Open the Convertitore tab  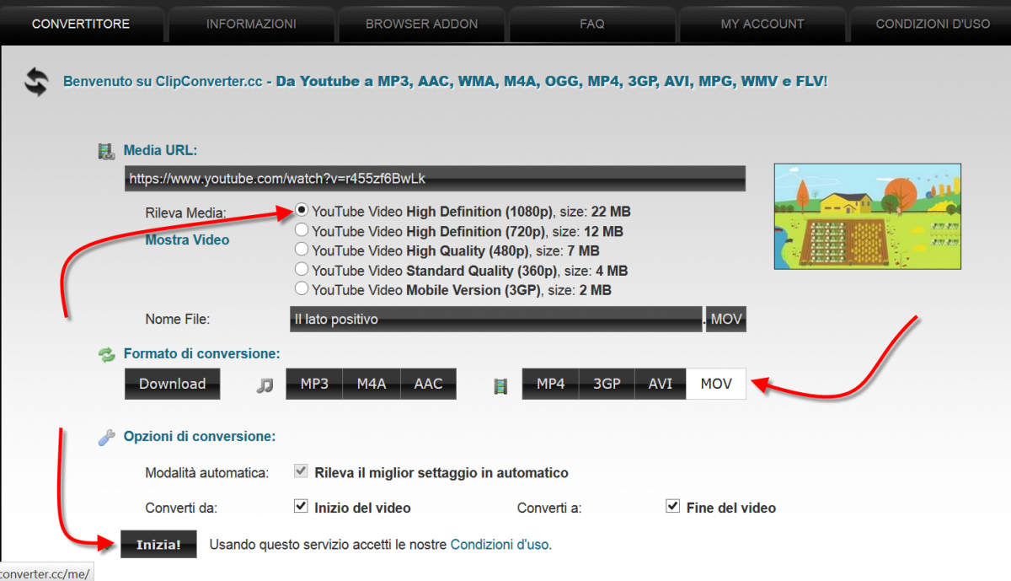click(81, 24)
